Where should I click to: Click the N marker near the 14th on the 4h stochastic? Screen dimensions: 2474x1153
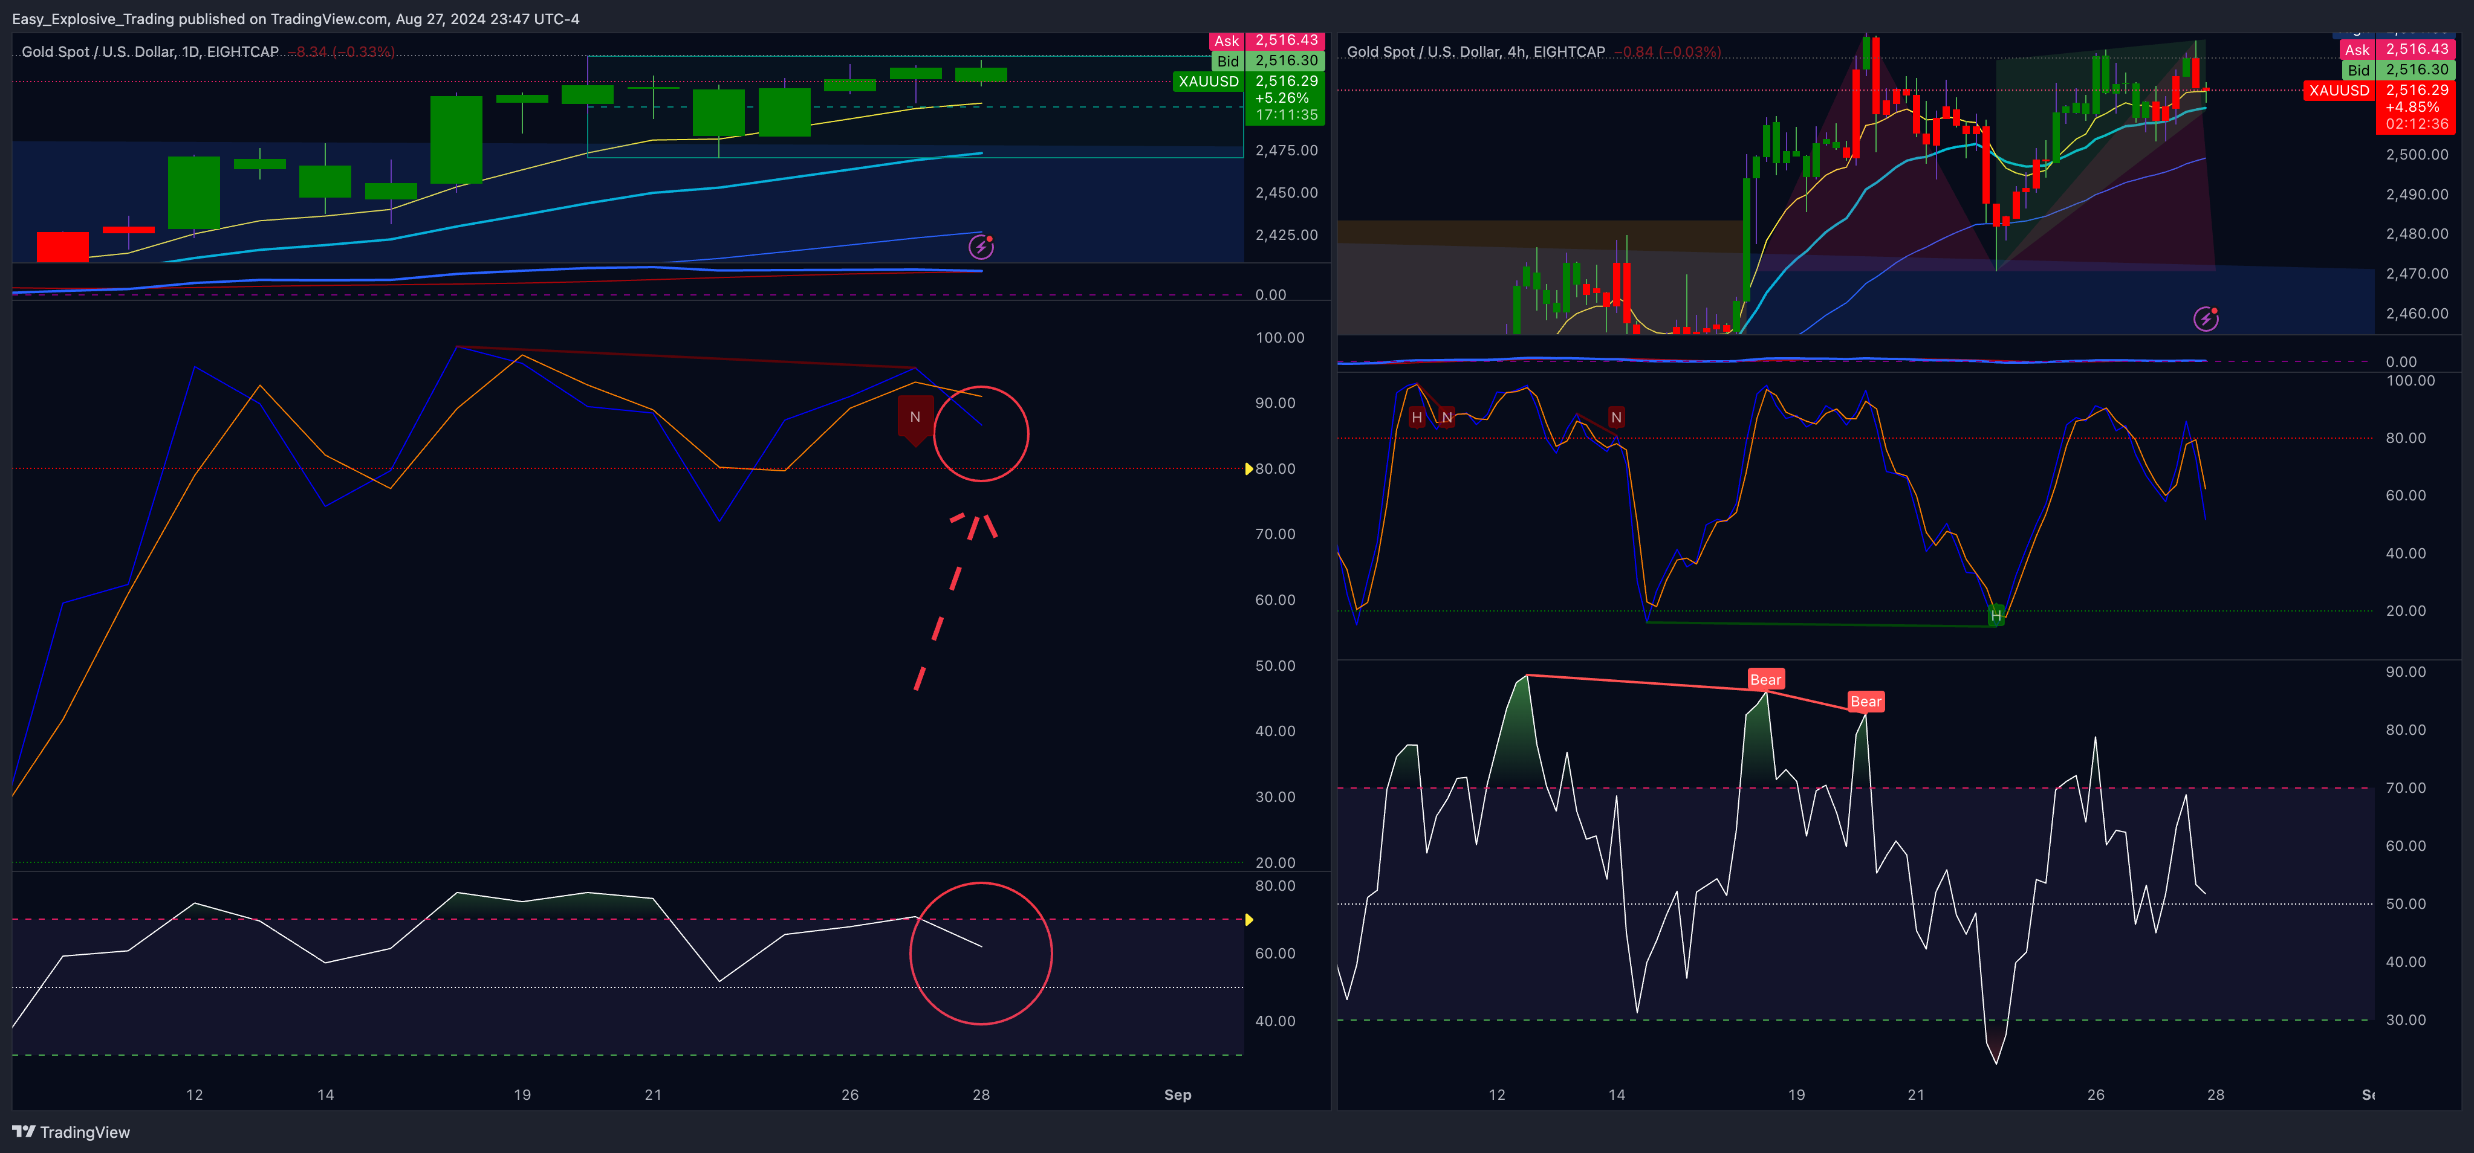(1616, 418)
